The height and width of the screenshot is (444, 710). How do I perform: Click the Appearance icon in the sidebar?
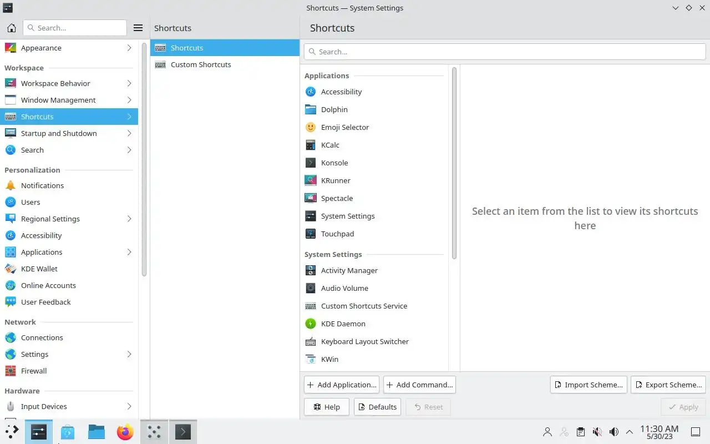pyautogui.click(x=10, y=48)
